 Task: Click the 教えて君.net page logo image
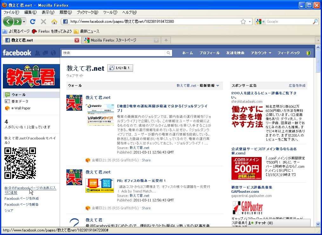(31, 76)
